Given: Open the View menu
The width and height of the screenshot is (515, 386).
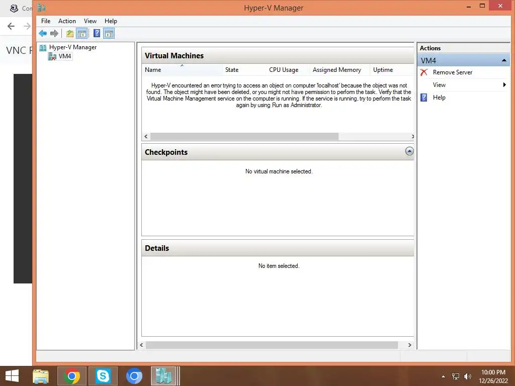Looking at the screenshot, I should 90,21.
